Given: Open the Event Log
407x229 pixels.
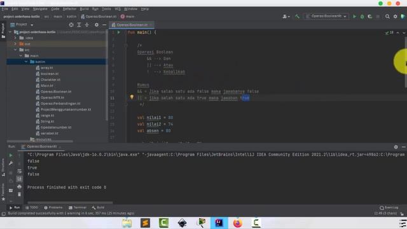Looking at the screenshot, I should click(x=389, y=208).
